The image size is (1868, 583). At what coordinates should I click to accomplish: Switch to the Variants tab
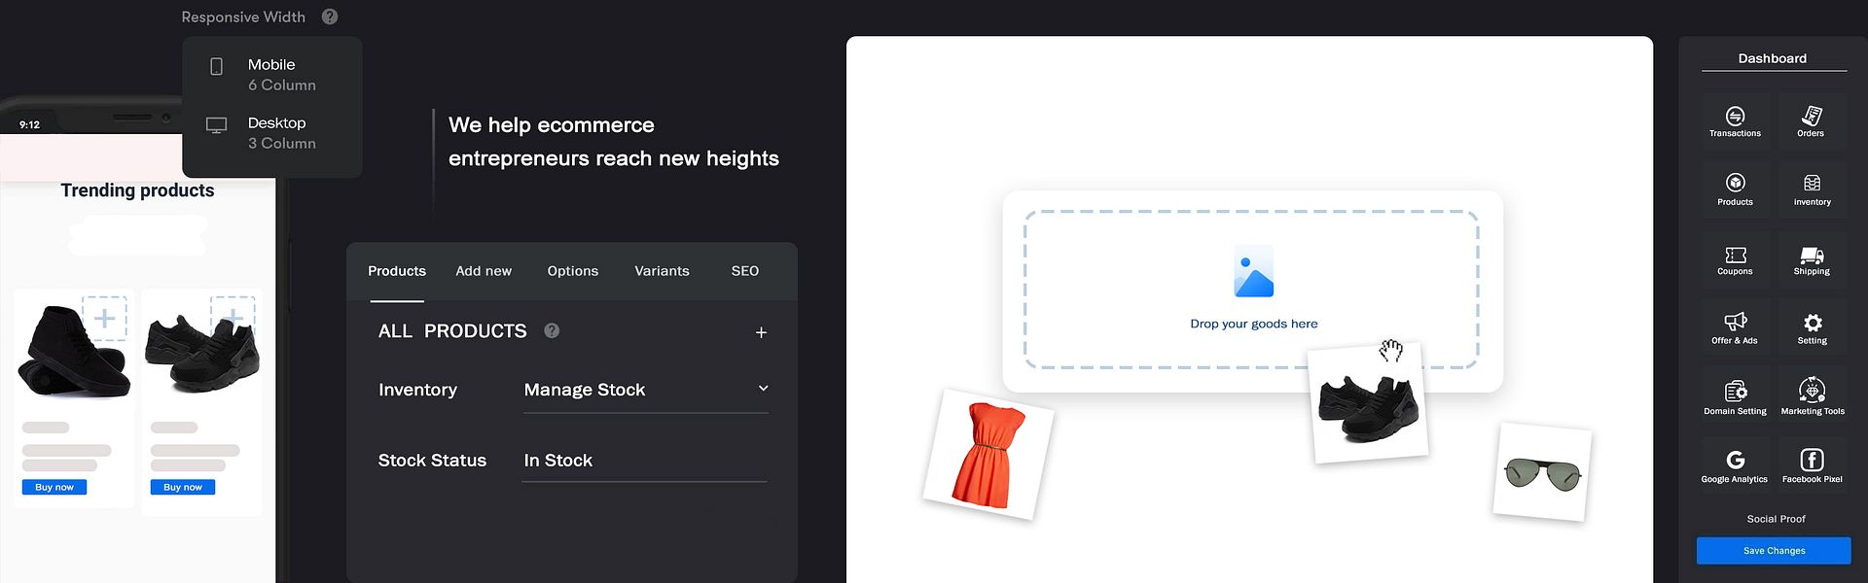pyautogui.click(x=662, y=271)
